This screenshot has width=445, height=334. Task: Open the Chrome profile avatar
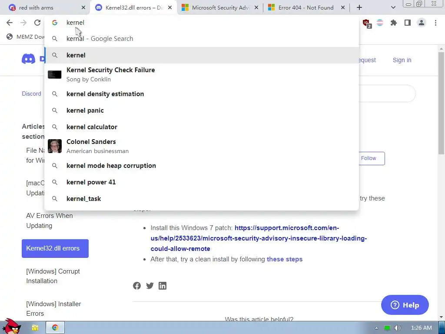tap(422, 23)
